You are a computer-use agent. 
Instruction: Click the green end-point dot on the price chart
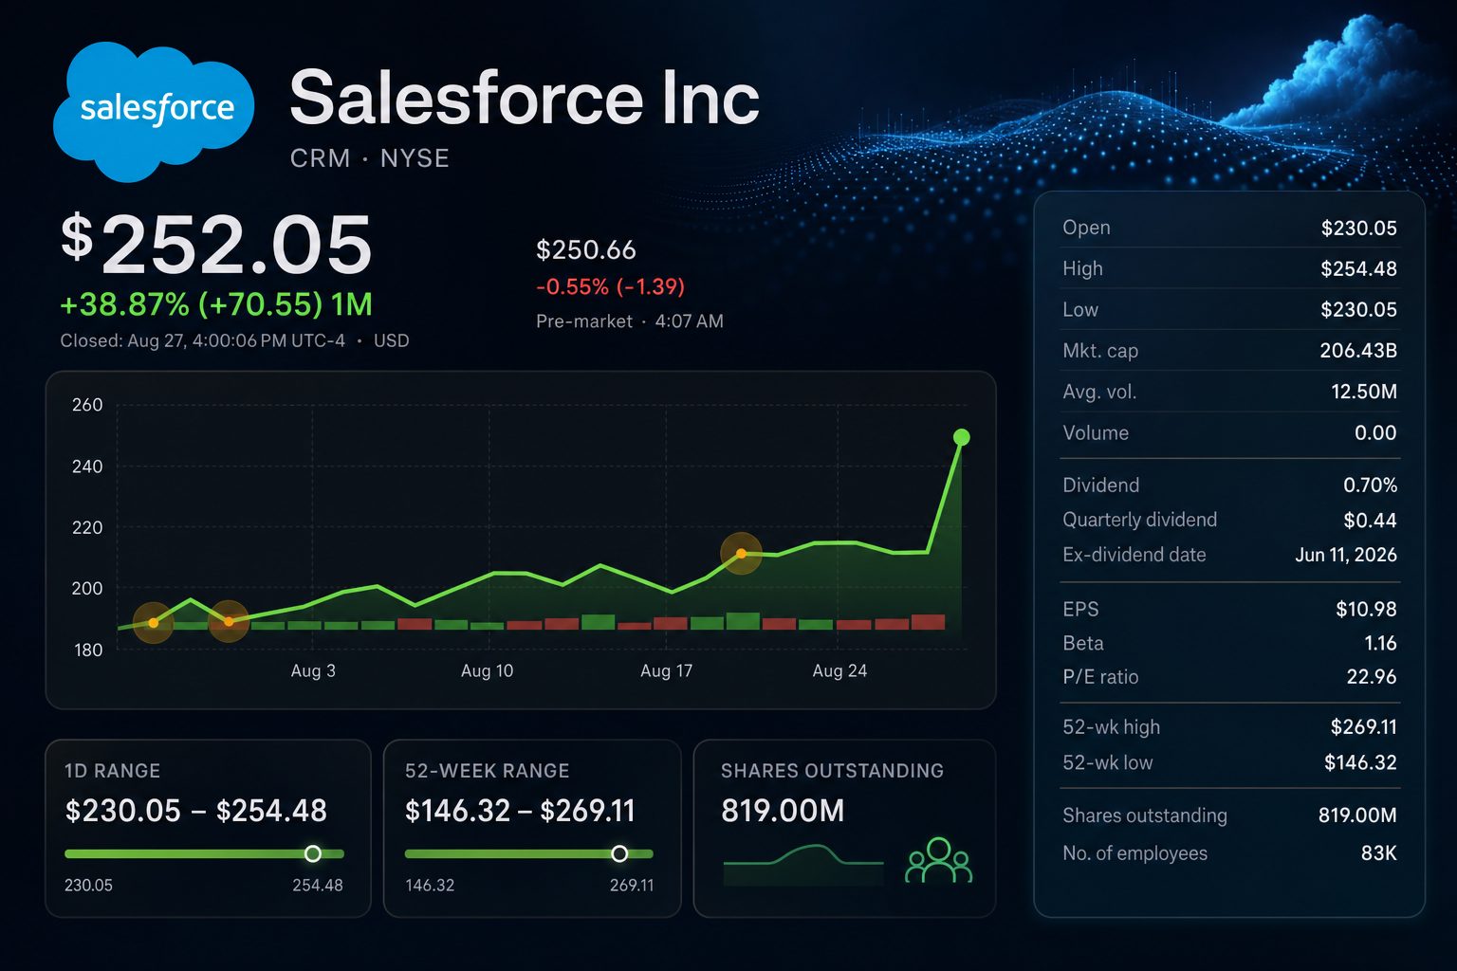tap(961, 437)
